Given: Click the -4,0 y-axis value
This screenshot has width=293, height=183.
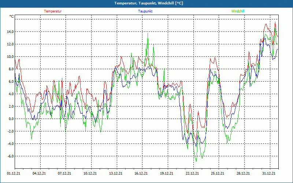Looking at the screenshot, I should click(x=11, y=144).
